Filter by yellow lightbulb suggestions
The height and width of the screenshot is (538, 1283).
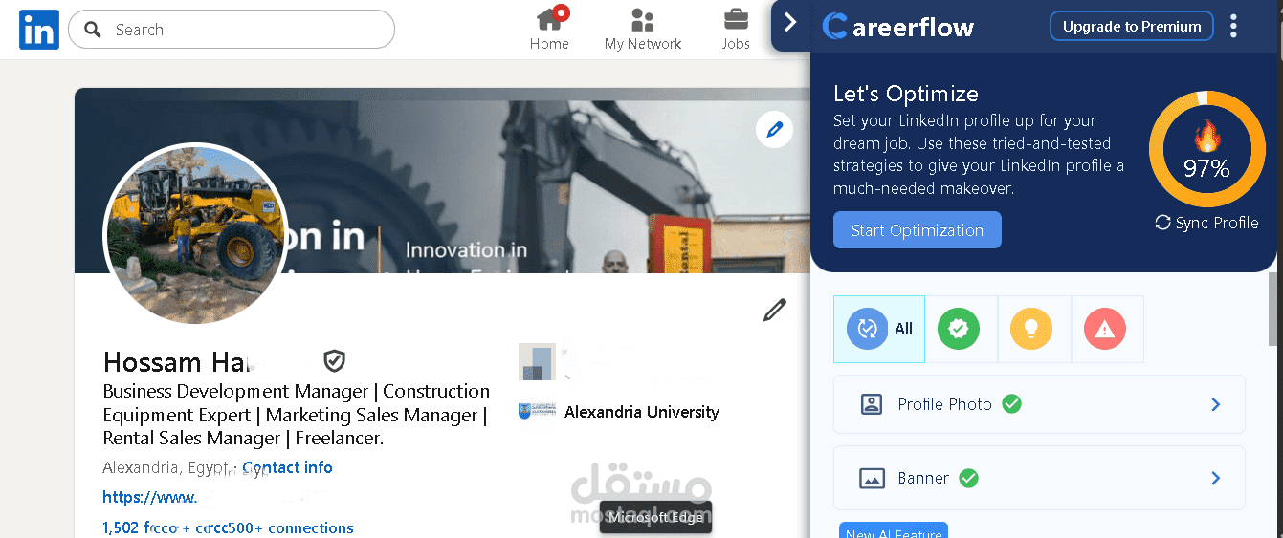[x=1031, y=329]
